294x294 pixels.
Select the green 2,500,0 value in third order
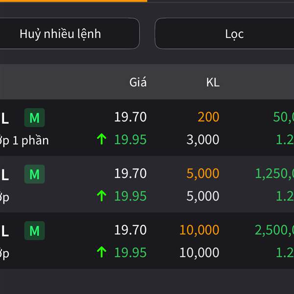coord(274,230)
